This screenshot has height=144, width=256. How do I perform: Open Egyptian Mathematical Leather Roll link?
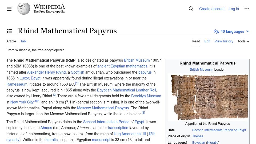126,90
